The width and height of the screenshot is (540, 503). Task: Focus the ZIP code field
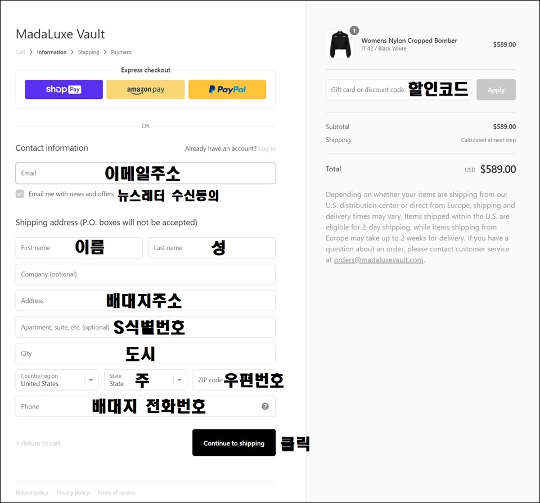coord(234,380)
